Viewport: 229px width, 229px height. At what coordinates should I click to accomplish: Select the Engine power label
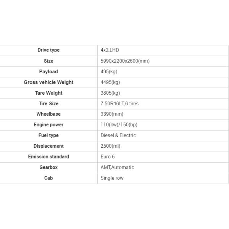tap(48, 125)
